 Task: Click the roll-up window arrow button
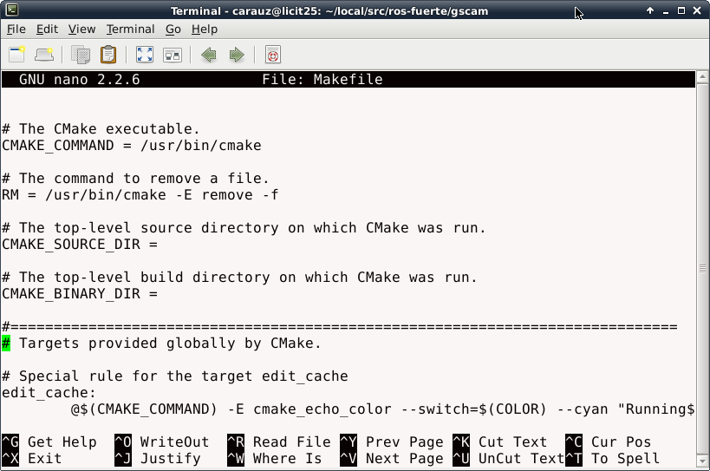tap(650, 10)
